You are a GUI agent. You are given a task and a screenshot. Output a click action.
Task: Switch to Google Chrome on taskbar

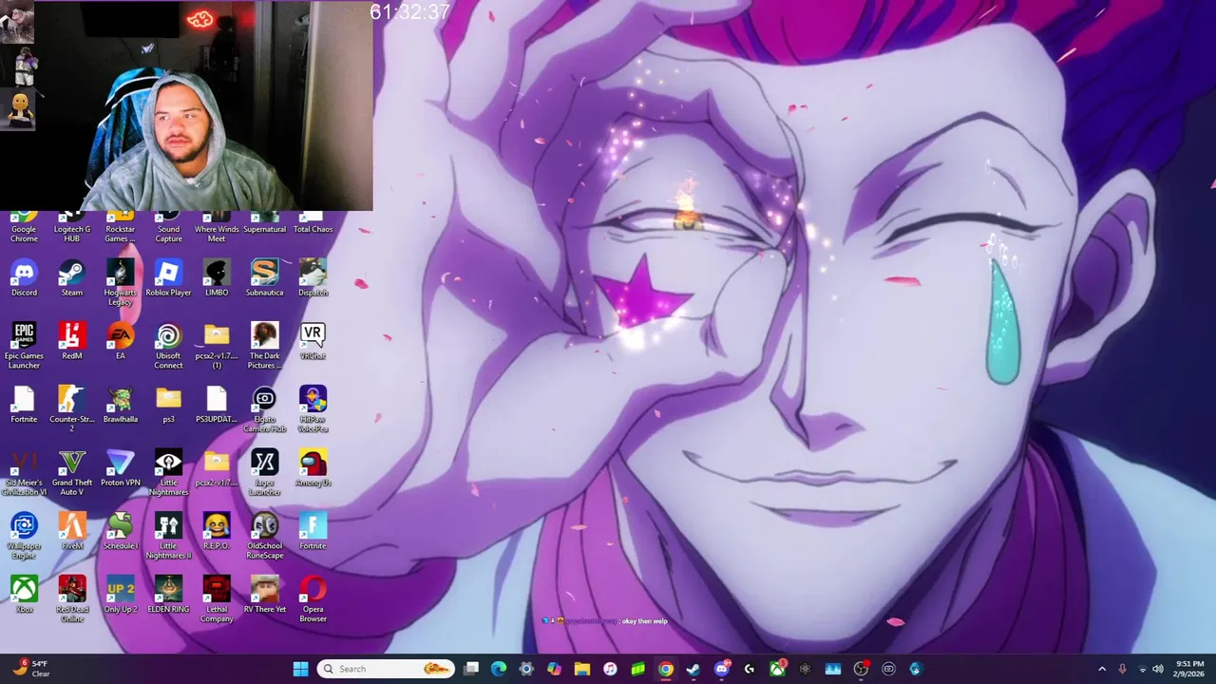(x=666, y=669)
